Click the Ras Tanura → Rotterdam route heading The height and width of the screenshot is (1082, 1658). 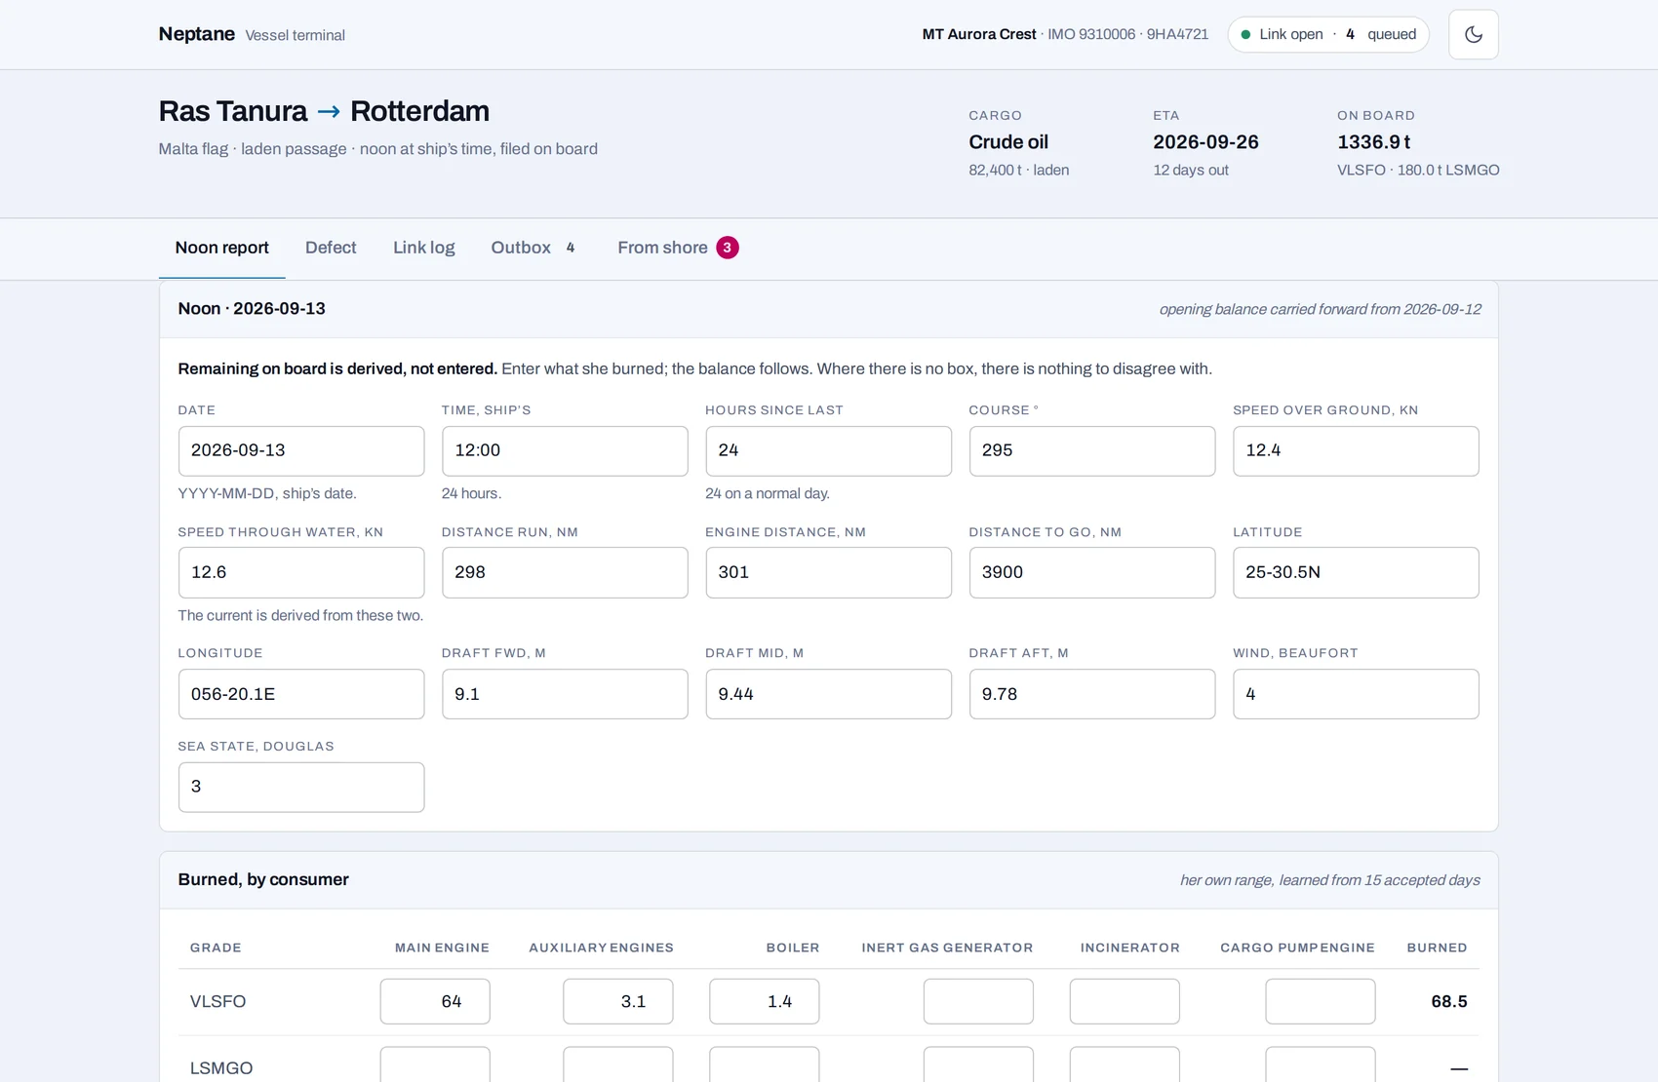point(324,111)
